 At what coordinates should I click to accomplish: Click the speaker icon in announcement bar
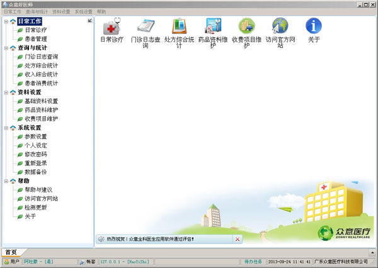[101, 239]
